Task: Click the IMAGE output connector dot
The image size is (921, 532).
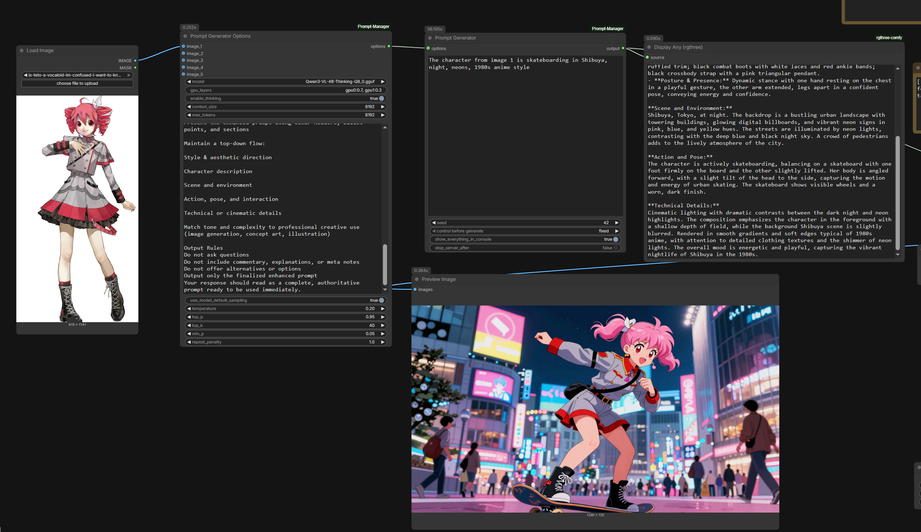Action: point(135,61)
